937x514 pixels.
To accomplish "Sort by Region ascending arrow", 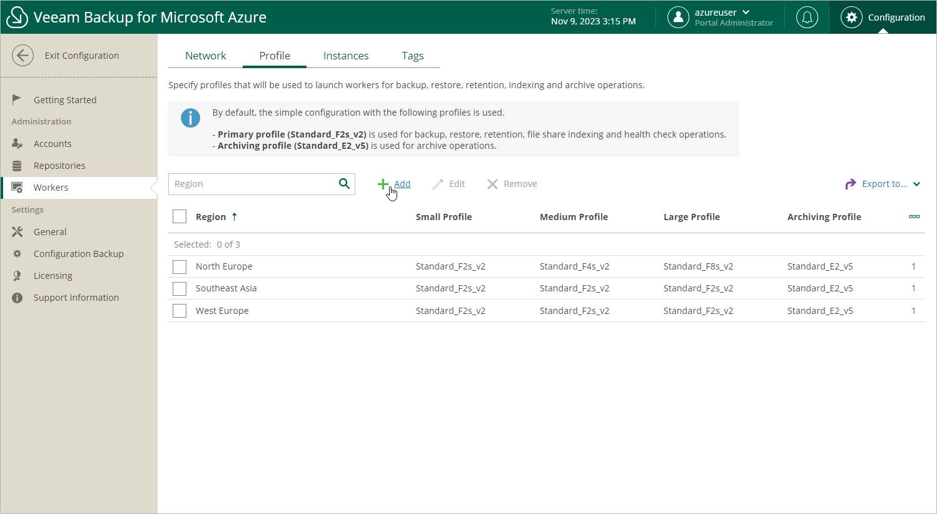I will click(x=235, y=216).
